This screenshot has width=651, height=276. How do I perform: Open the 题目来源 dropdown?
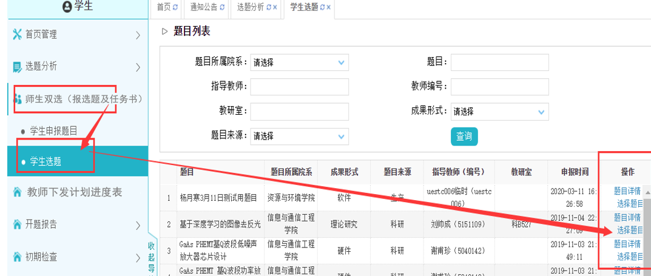(299, 136)
